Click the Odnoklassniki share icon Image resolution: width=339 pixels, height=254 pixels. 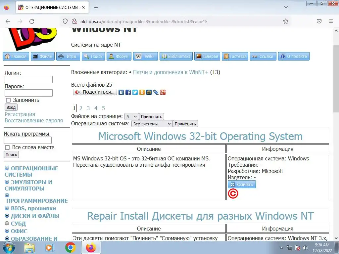(x=142, y=93)
